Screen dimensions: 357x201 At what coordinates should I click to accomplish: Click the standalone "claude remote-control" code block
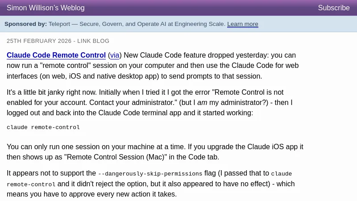click(x=43, y=127)
